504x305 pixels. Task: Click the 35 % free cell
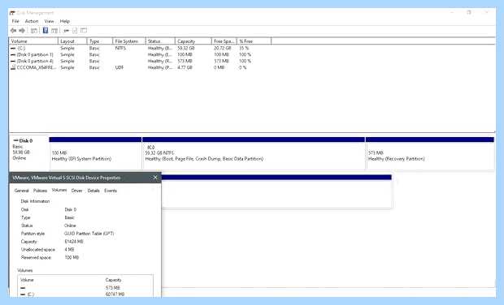[x=244, y=48]
